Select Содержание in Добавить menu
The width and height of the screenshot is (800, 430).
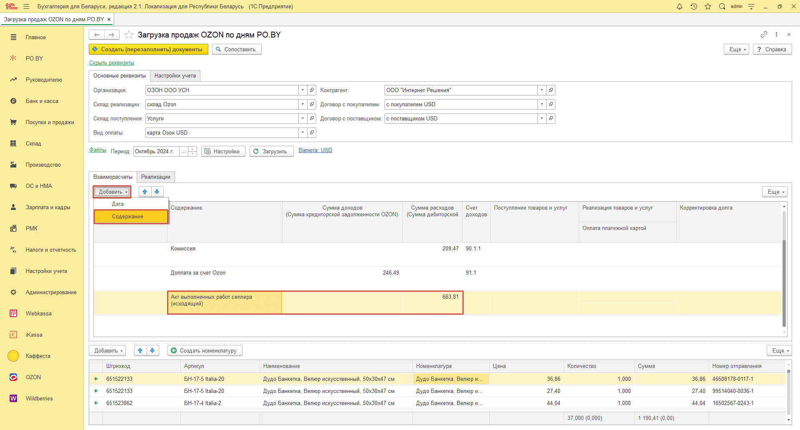click(131, 216)
